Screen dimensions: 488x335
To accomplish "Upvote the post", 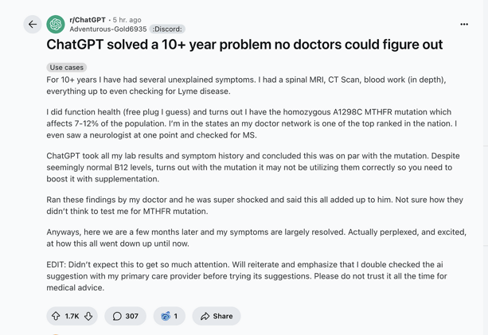I will pyautogui.click(x=56, y=316).
